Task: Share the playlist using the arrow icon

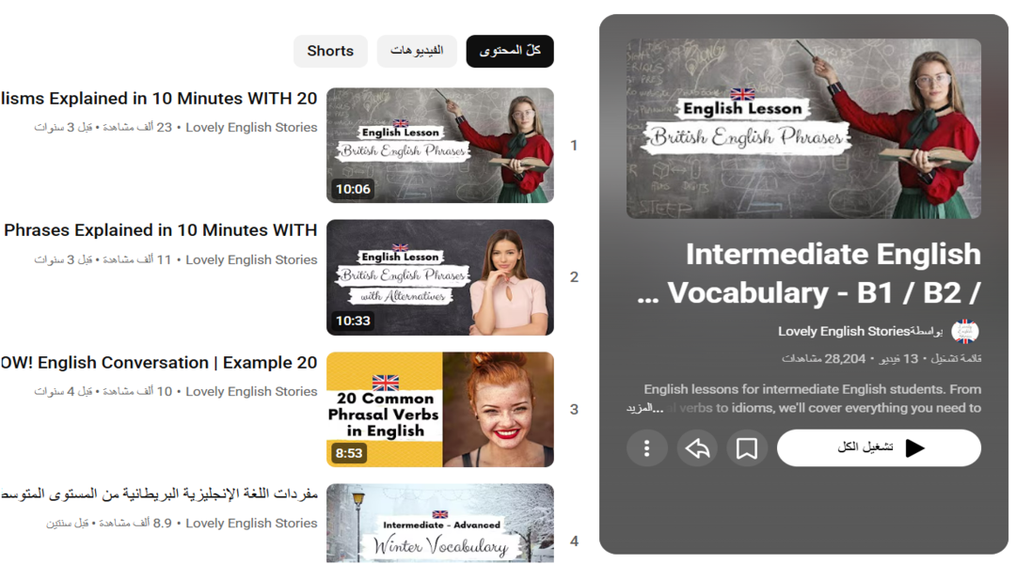Action: point(697,448)
